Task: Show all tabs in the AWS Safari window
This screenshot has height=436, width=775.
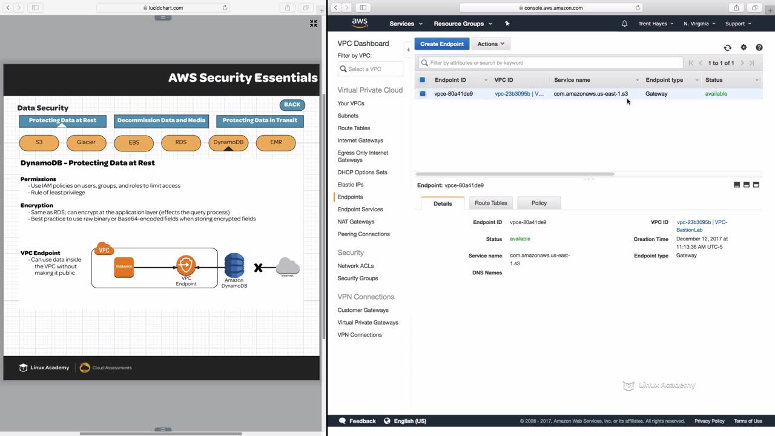Action: coord(754,8)
